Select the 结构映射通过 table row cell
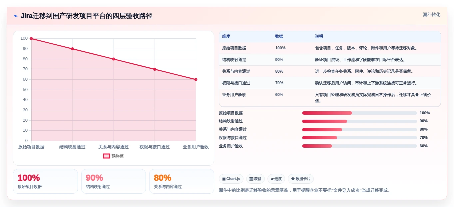 tap(234, 60)
